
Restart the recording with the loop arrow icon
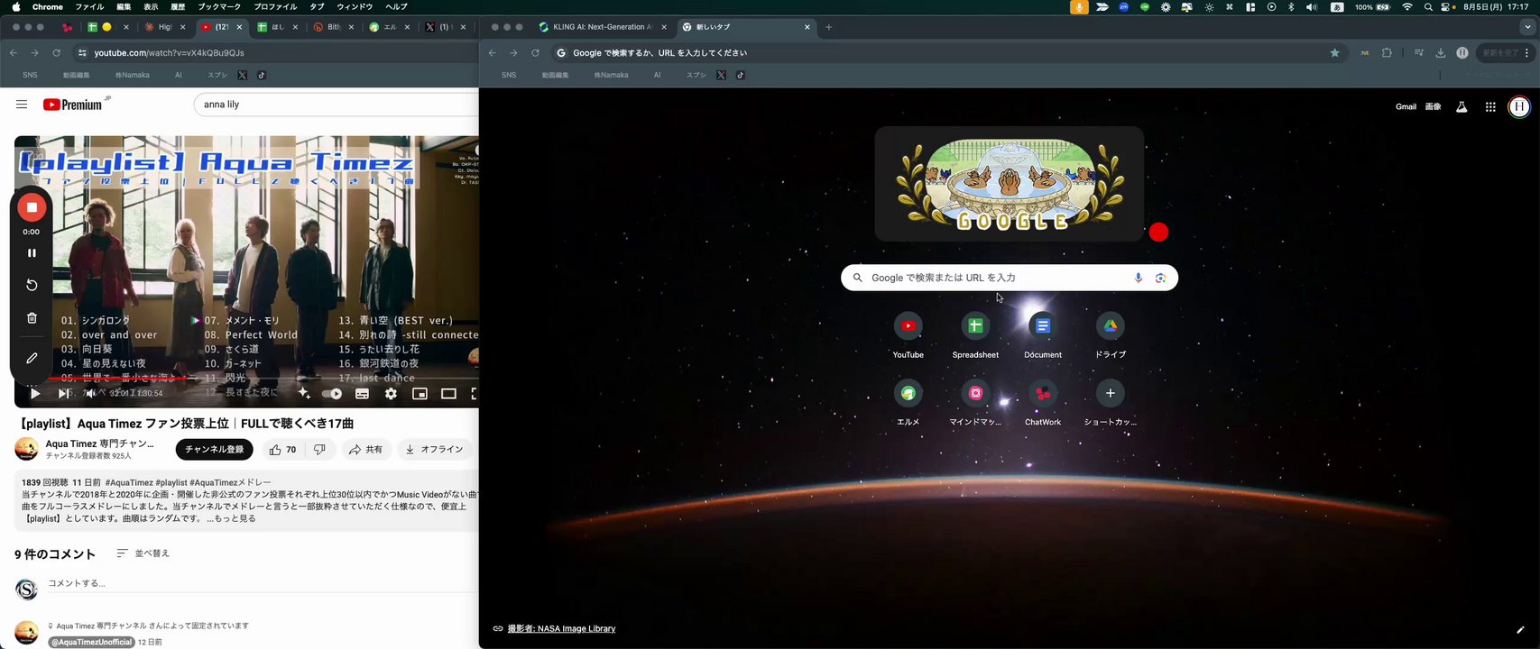point(32,285)
